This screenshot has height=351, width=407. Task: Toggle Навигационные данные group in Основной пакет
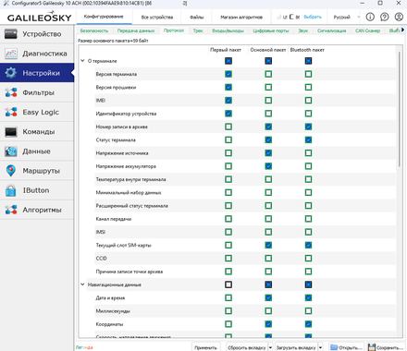click(268, 284)
